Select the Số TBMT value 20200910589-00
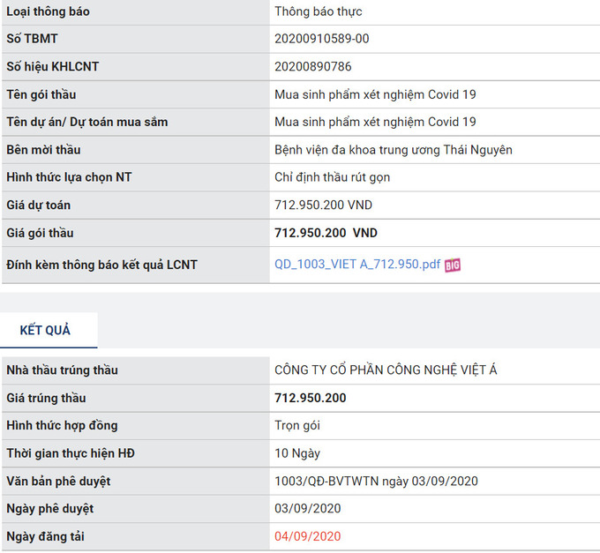Image resolution: width=600 pixels, height=553 pixels. pos(322,39)
